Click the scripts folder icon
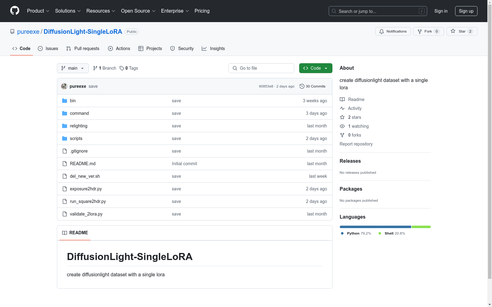Image resolution: width=492 pixels, height=307 pixels. tap(65, 138)
